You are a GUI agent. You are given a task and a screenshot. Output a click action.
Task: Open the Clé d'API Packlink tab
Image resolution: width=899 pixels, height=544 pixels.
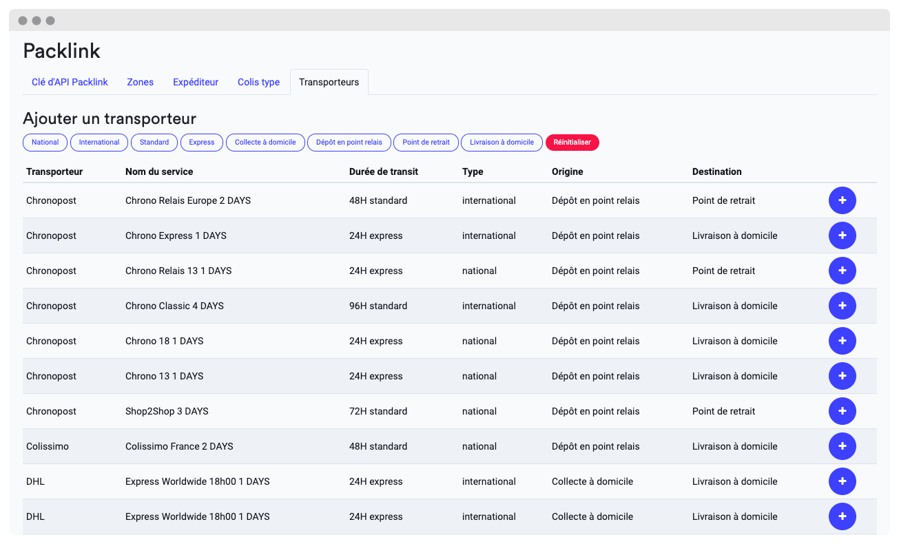point(70,82)
